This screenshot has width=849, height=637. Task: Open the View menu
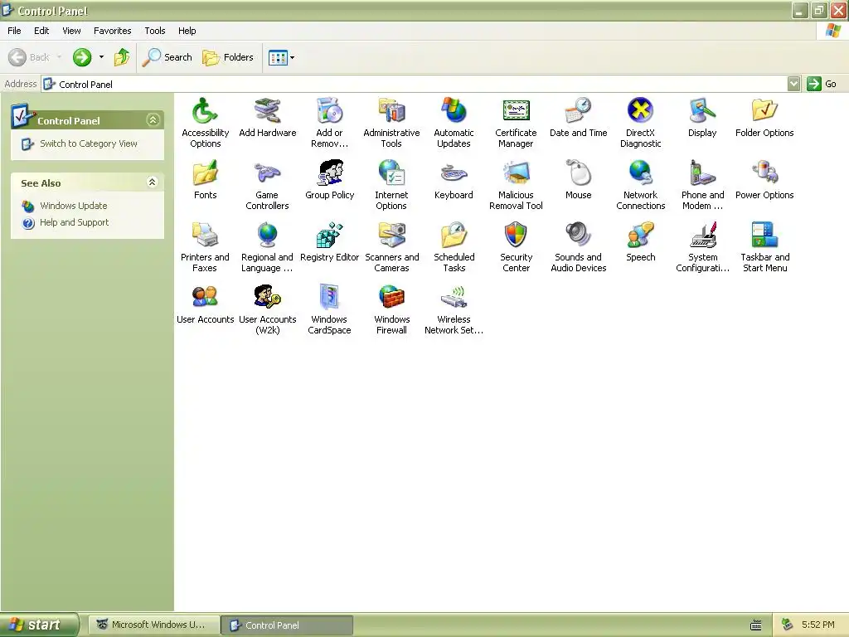[71, 31]
